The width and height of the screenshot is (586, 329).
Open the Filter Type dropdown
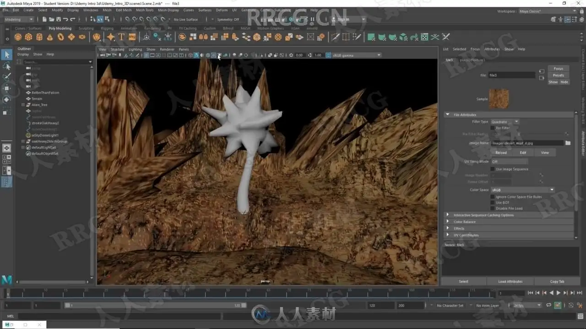[x=505, y=122]
